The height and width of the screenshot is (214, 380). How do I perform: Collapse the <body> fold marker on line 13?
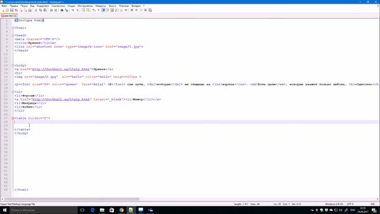click(x=13, y=65)
